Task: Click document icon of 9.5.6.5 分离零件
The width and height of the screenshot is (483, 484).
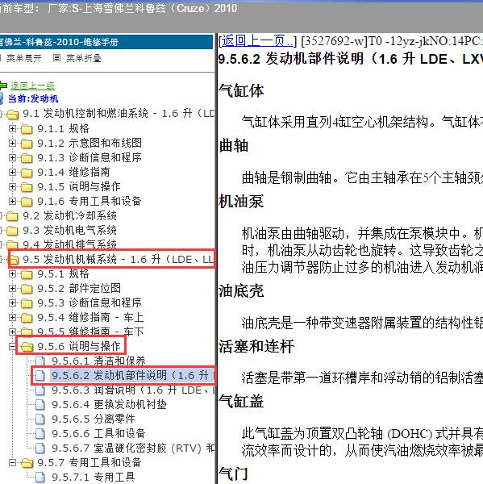Action: (x=40, y=419)
